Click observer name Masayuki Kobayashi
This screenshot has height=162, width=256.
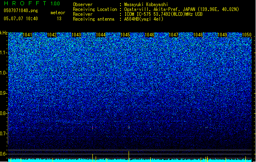coord(146,4)
